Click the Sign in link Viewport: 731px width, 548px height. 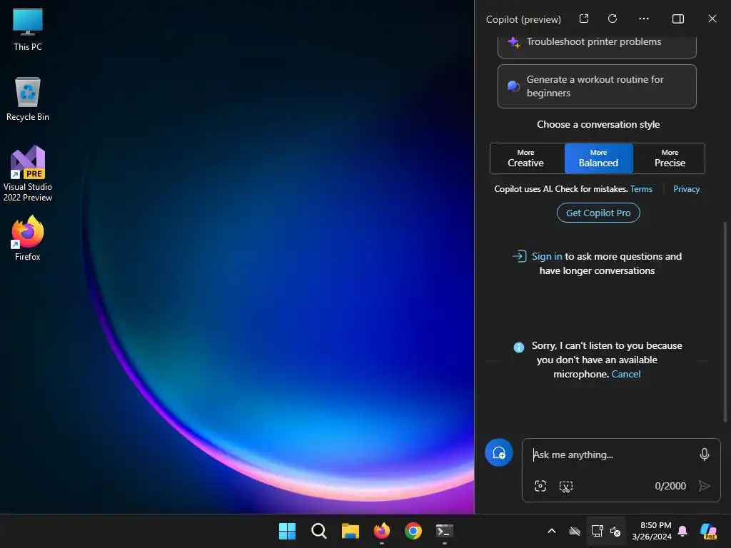[x=547, y=256]
